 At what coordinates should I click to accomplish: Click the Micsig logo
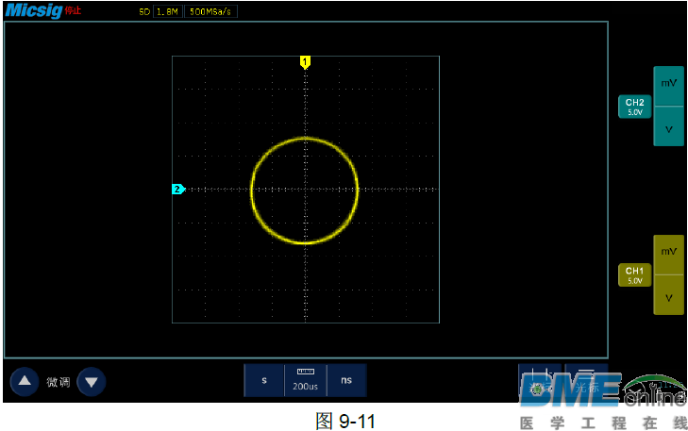click(x=33, y=10)
